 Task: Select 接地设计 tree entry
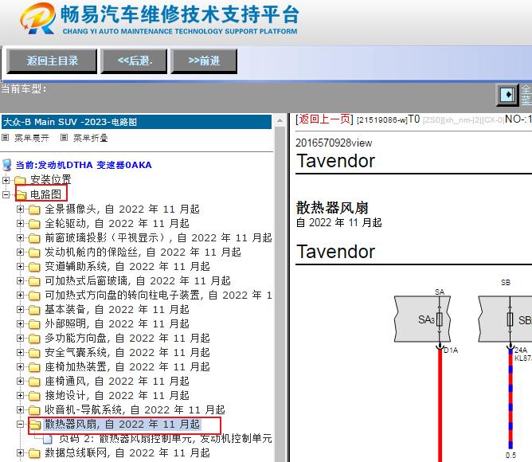point(117,395)
